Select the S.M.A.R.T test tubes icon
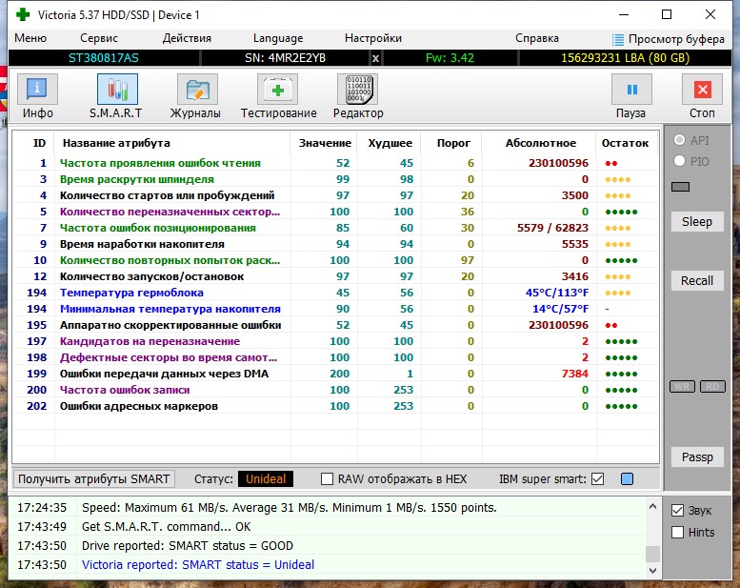Viewport: 740px width, 588px height. coord(117,90)
